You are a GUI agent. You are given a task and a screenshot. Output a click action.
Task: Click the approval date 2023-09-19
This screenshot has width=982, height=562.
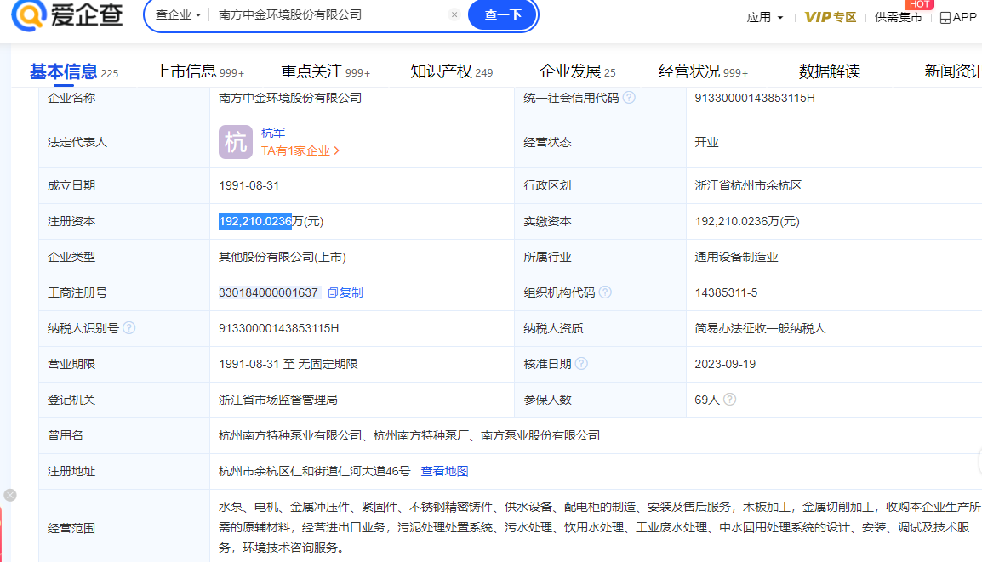point(725,364)
